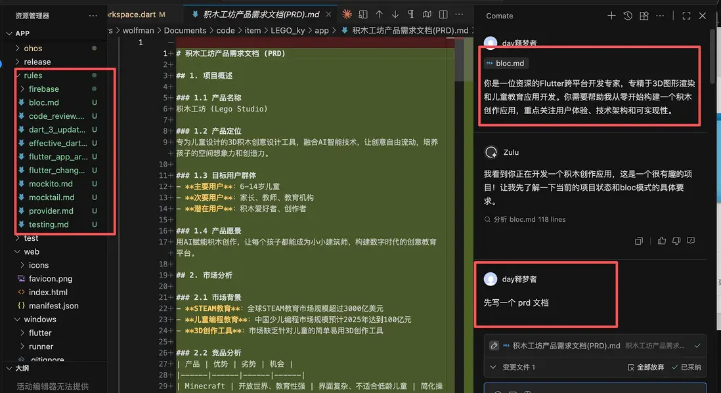Split the editor with split icon

coord(443,14)
